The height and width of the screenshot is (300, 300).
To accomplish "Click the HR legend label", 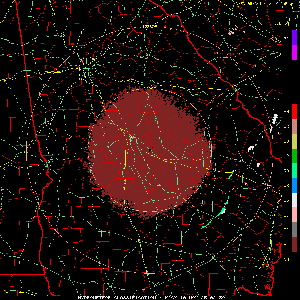I will click(x=286, y=156).
